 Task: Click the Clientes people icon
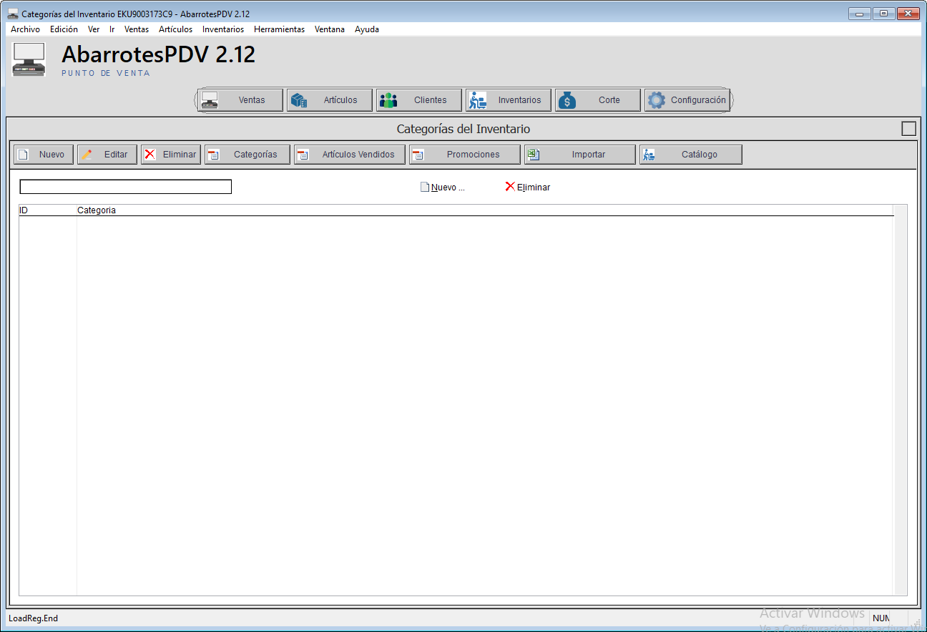click(x=388, y=100)
